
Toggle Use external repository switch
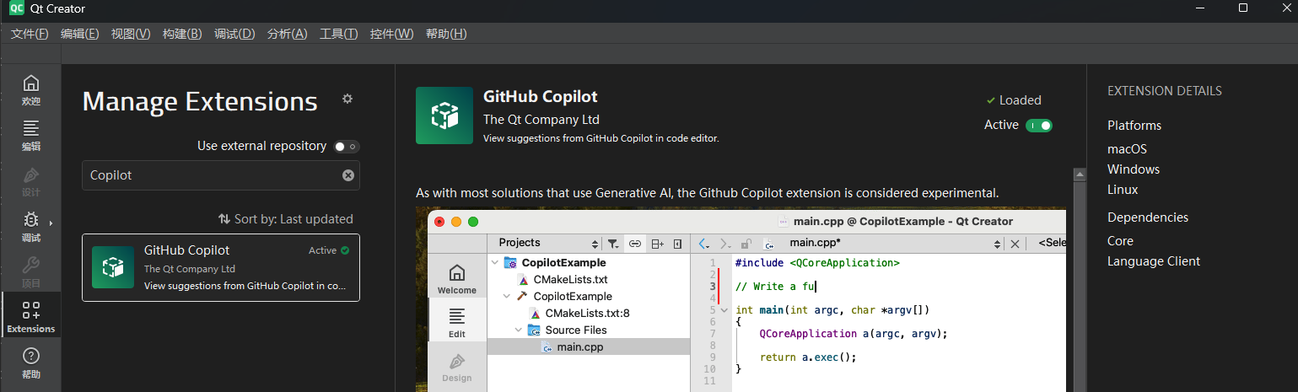tap(346, 147)
